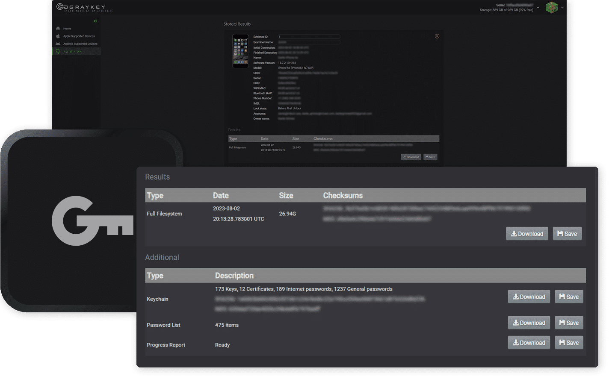Screen dimensions: 615x376
Task: Download the Password List
Action: point(529,323)
